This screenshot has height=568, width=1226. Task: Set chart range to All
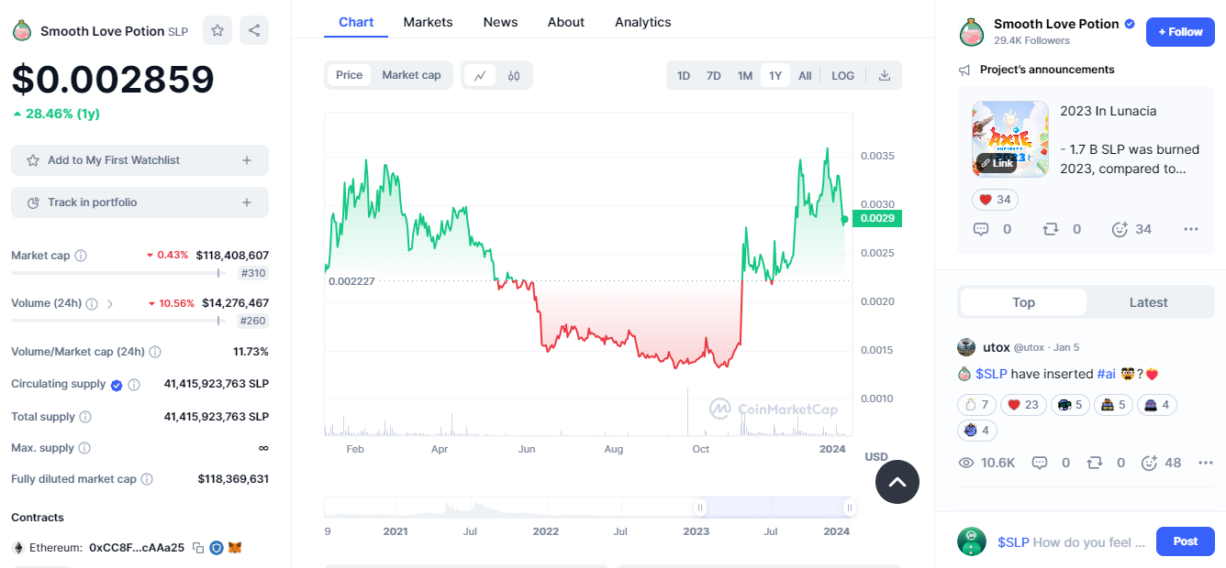coord(805,76)
